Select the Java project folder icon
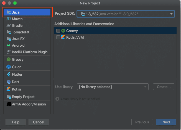 pyautogui.click(x=9, y=12)
